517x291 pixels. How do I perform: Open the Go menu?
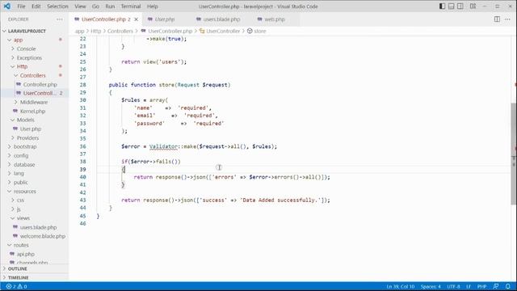(95, 6)
